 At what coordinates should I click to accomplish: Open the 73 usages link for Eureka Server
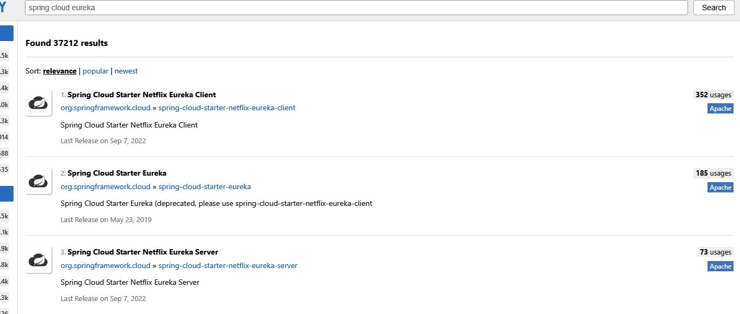point(715,252)
